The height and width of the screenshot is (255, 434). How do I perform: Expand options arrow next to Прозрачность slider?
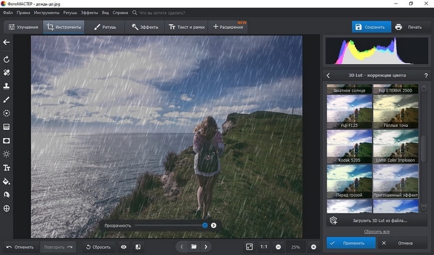pyautogui.click(x=214, y=225)
